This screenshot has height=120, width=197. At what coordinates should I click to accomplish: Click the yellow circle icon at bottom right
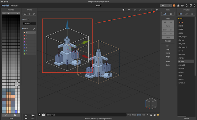coord(158,115)
